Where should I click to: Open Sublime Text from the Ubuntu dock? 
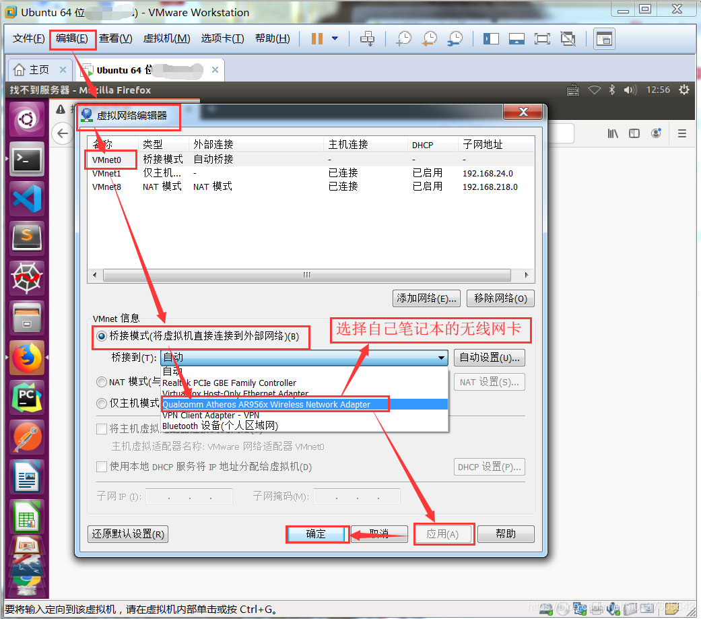click(x=27, y=238)
